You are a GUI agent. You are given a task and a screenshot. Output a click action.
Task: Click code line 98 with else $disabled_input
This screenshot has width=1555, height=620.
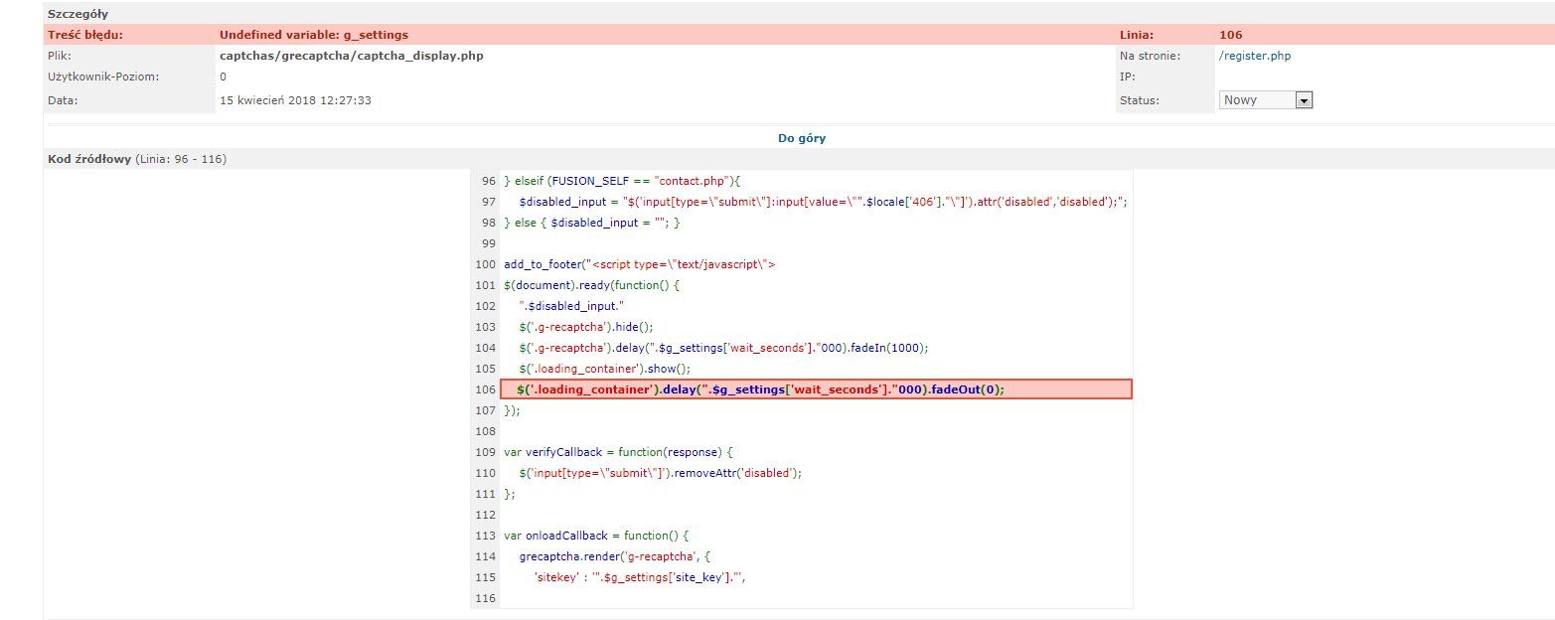pyautogui.click(x=592, y=223)
